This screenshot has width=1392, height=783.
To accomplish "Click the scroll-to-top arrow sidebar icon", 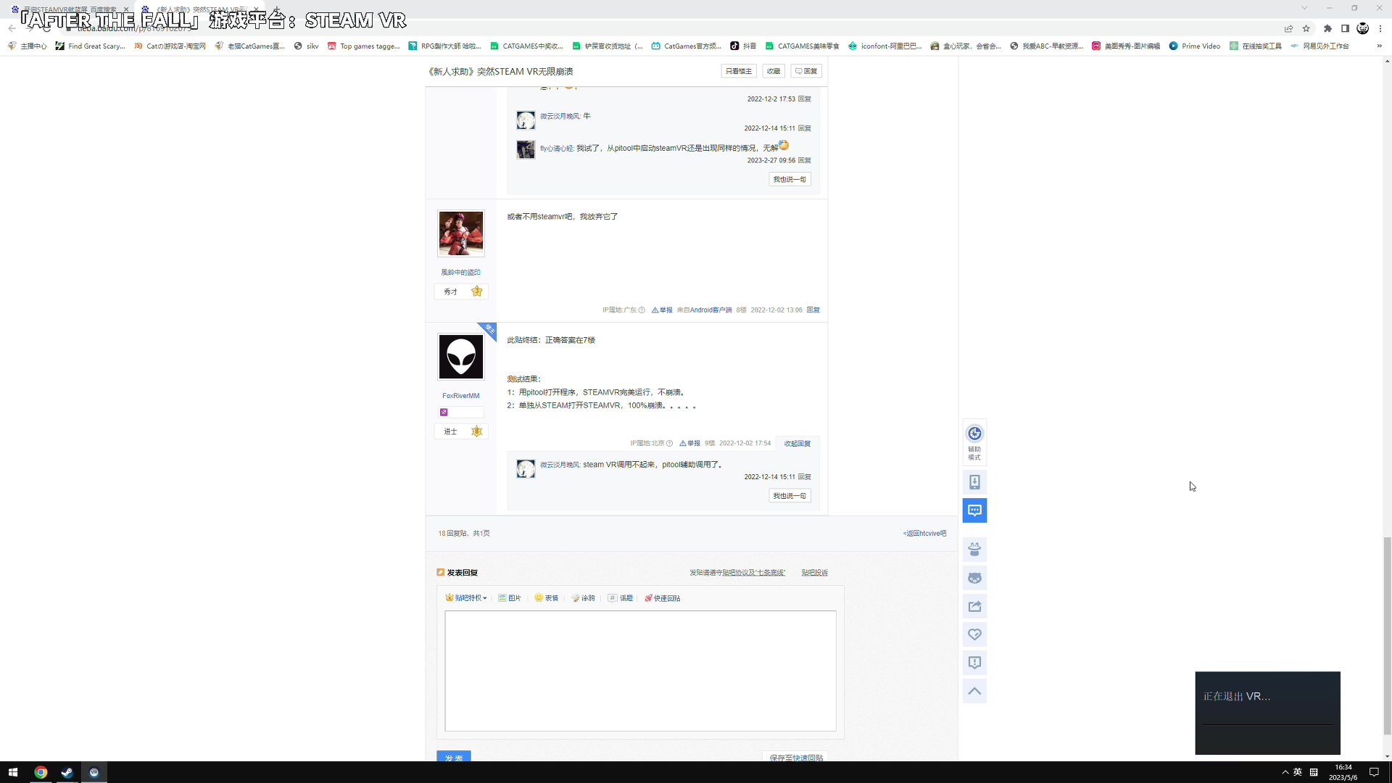I will point(974,691).
